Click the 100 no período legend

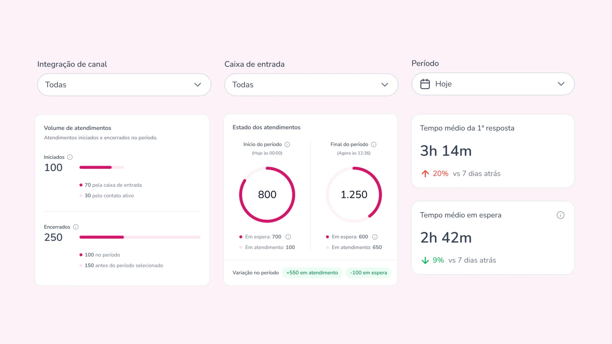(x=100, y=255)
